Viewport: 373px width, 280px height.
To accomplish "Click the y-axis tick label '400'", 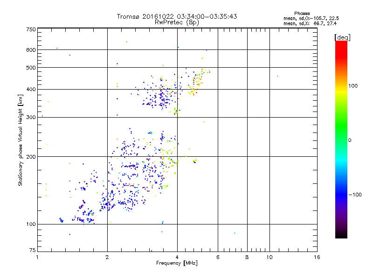I will 31,89.
